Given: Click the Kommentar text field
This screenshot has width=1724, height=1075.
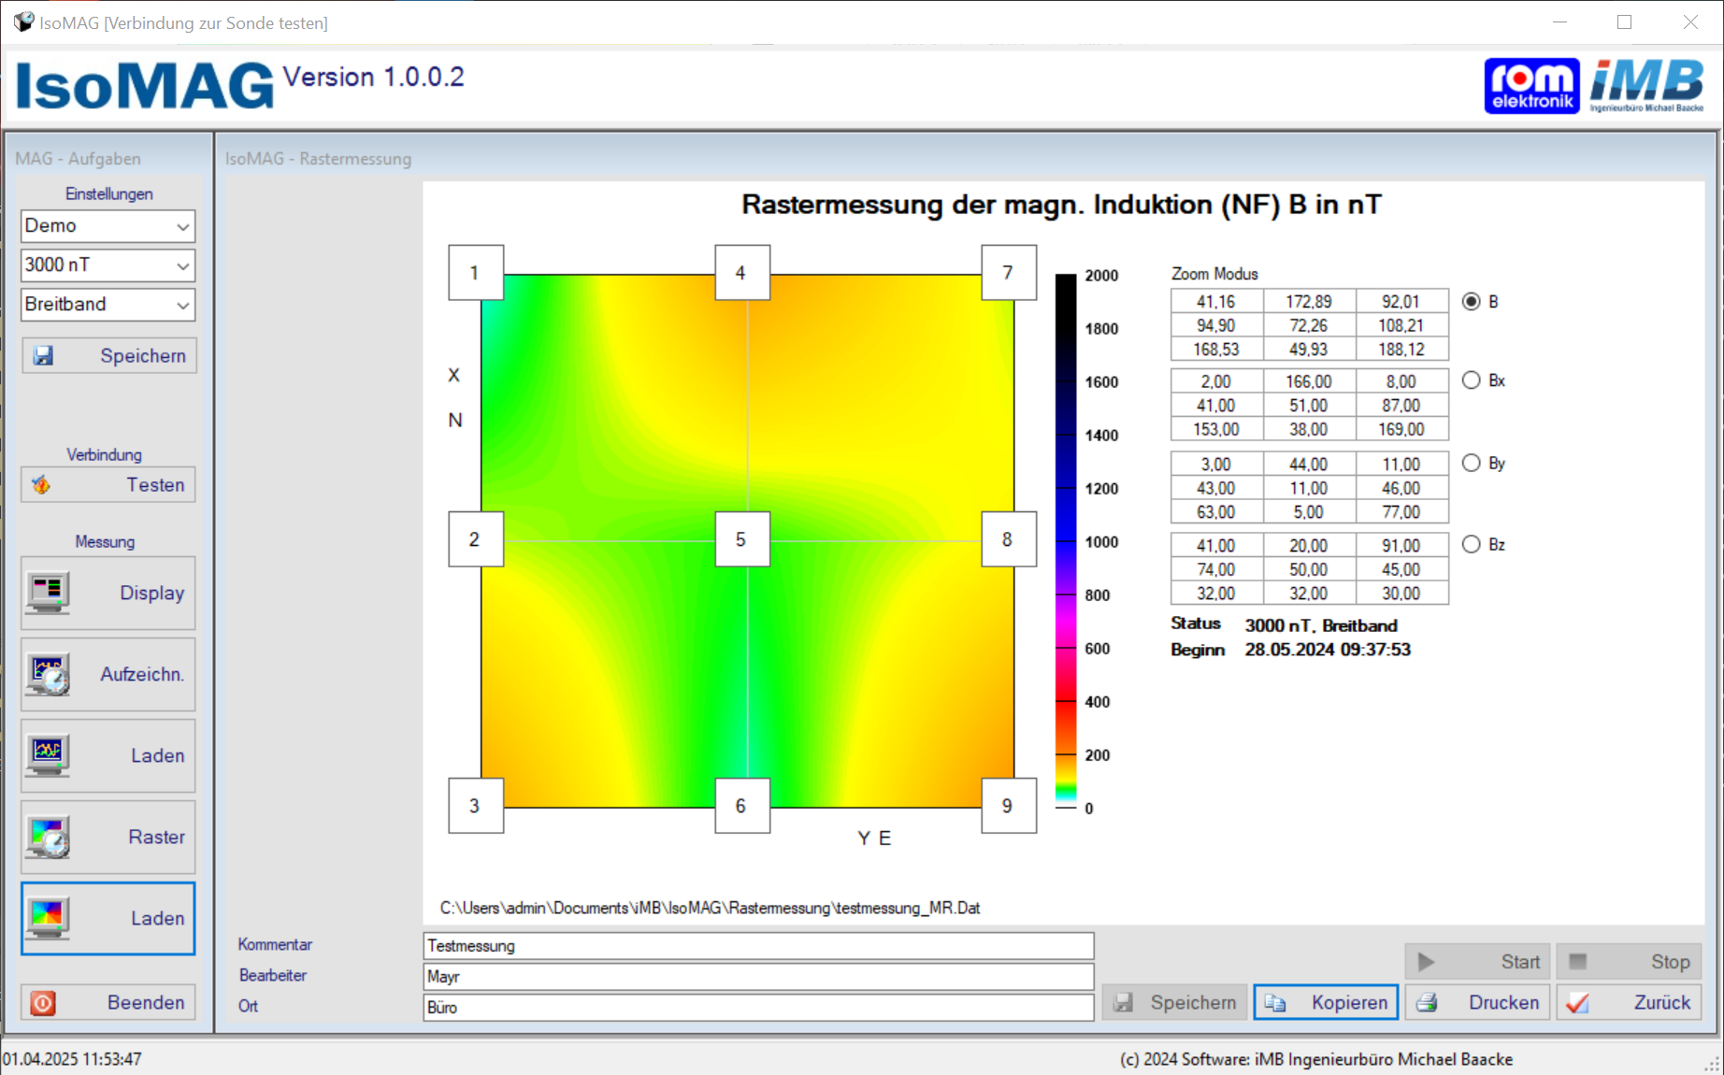Looking at the screenshot, I should pyautogui.click(x=757, y=946).
